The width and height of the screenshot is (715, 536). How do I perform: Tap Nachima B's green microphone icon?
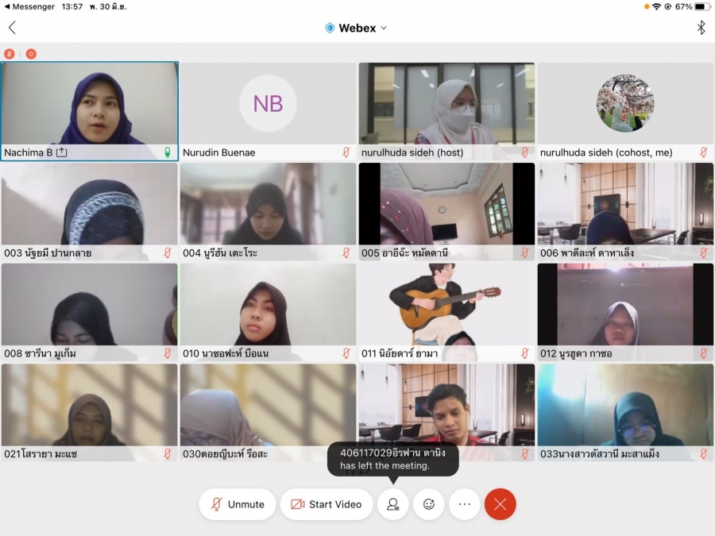(168, 152)
